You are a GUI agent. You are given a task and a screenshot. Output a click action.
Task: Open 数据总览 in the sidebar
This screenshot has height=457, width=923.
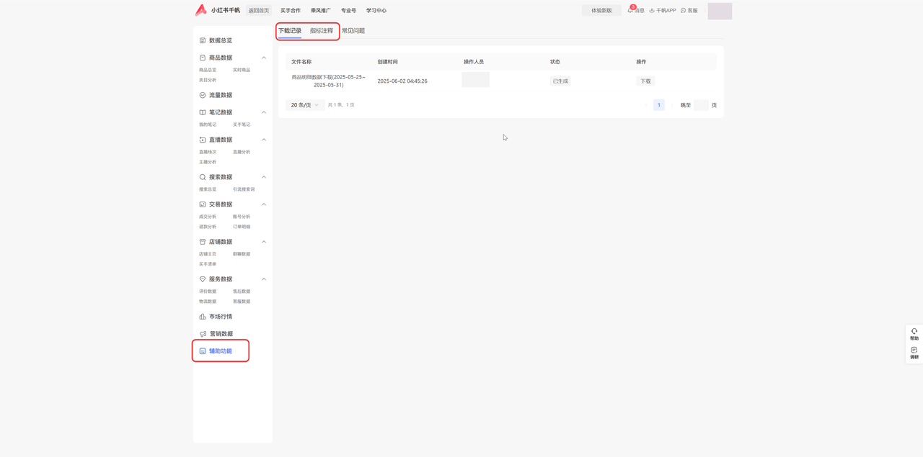point(220,40)
